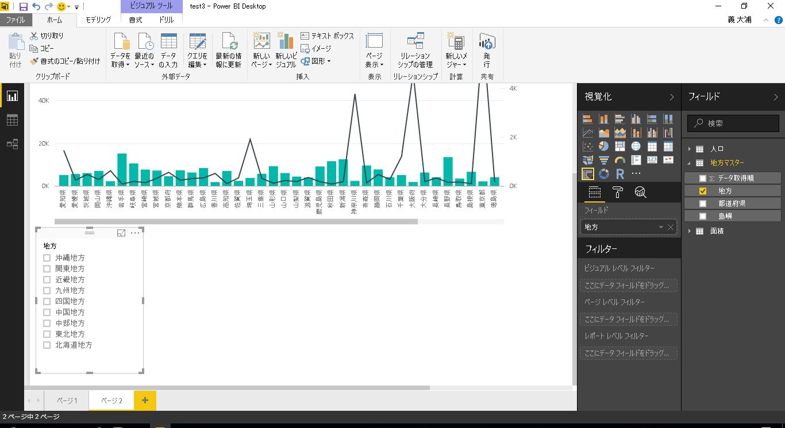Select the clustered column chart visual
Image resolution: width=785 pixels, height=428 pixels.
(x=636, y=119)
